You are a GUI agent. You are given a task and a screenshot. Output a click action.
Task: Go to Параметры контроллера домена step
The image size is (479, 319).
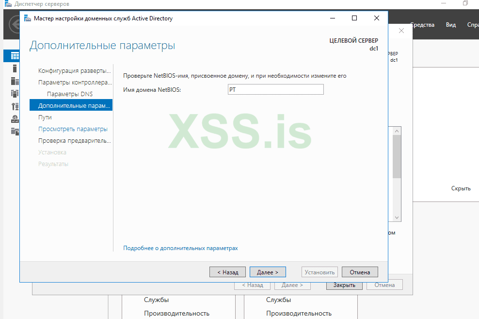[75, 82]
